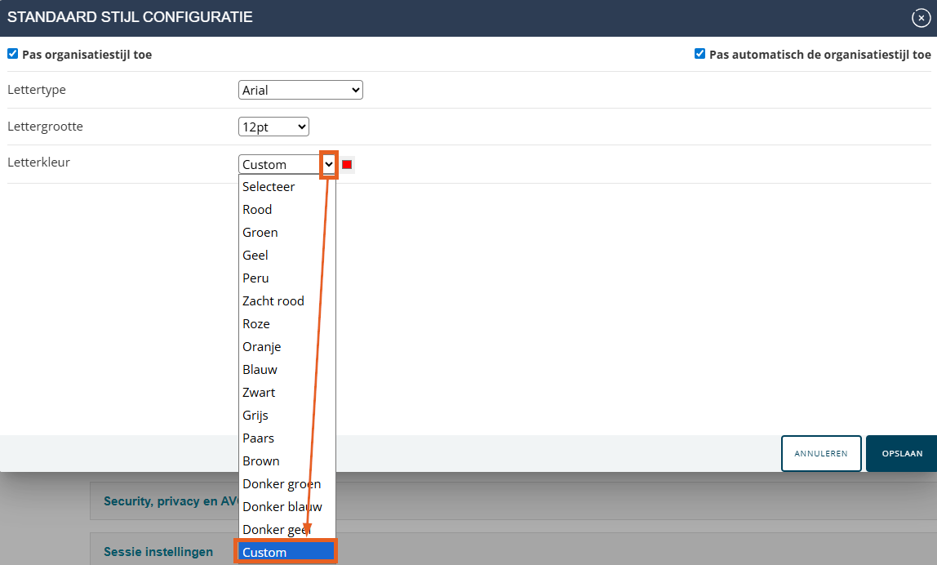
Task: Choose 'Selecteer' in the color list
Action: [x=286, y=186]
